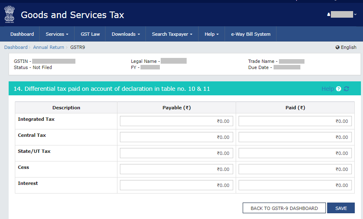Open Search Taxpayer dropdown

pyautogui.click(x=172, y=34)
